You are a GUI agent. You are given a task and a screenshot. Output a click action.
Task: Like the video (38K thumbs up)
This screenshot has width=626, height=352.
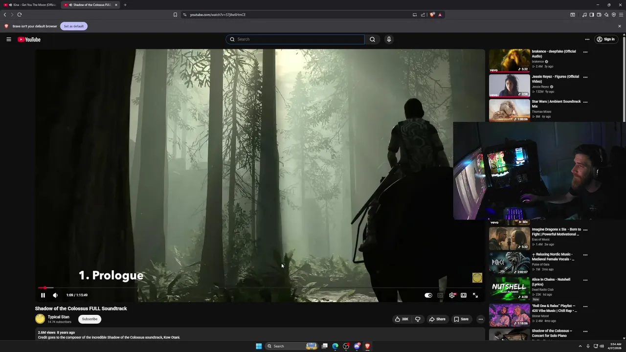[402, 319]
